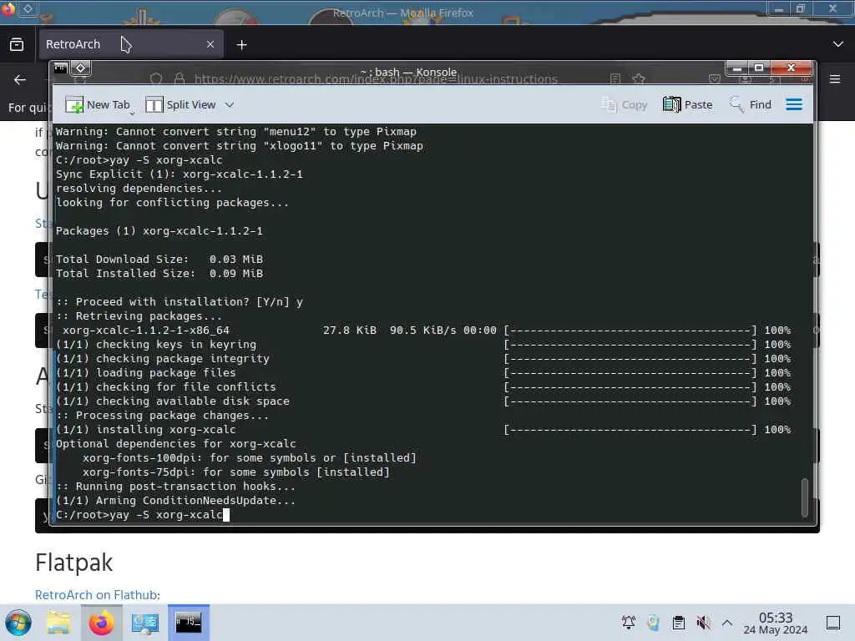The image size is (855, 641).
Task: Click the Copy button in Konsole toolbar
Action: [625, 104]
